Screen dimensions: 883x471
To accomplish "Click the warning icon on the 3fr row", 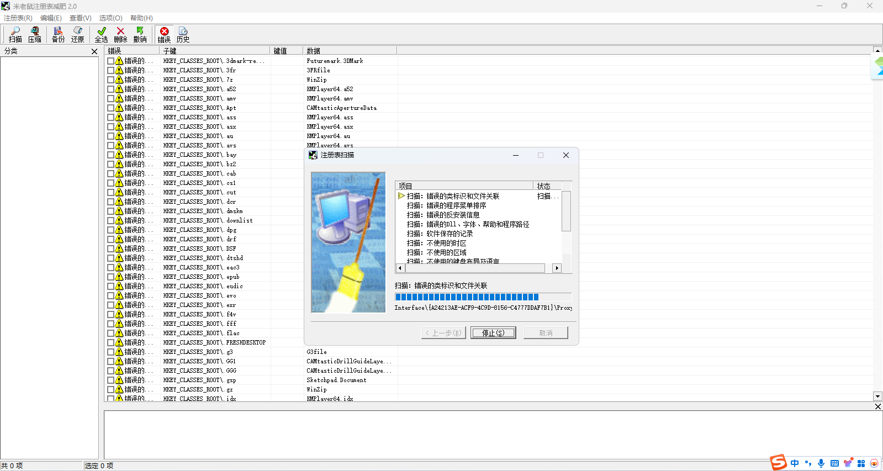I will point(119,70).
